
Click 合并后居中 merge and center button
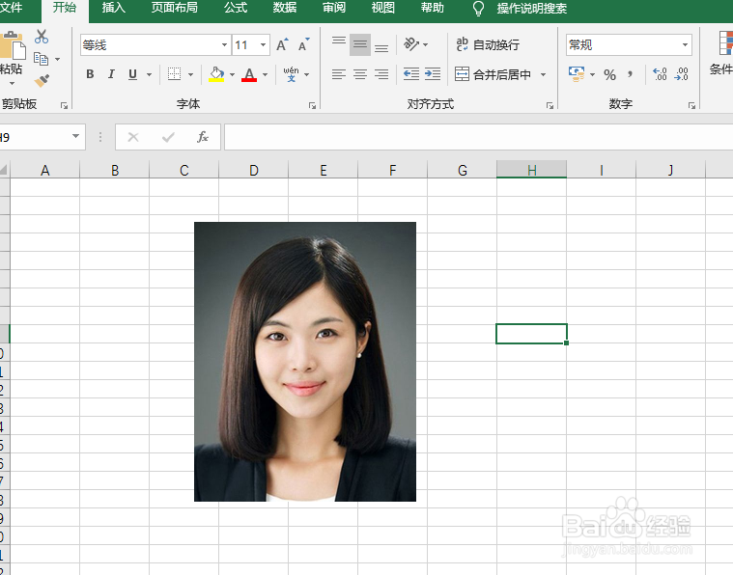pos(493,74)
